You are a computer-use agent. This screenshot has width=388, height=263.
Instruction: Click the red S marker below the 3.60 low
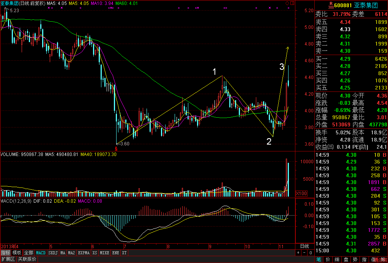116,149
